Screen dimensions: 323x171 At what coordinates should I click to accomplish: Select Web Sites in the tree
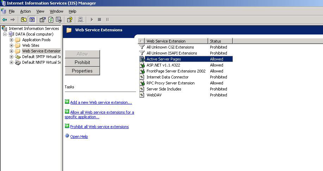31,45
